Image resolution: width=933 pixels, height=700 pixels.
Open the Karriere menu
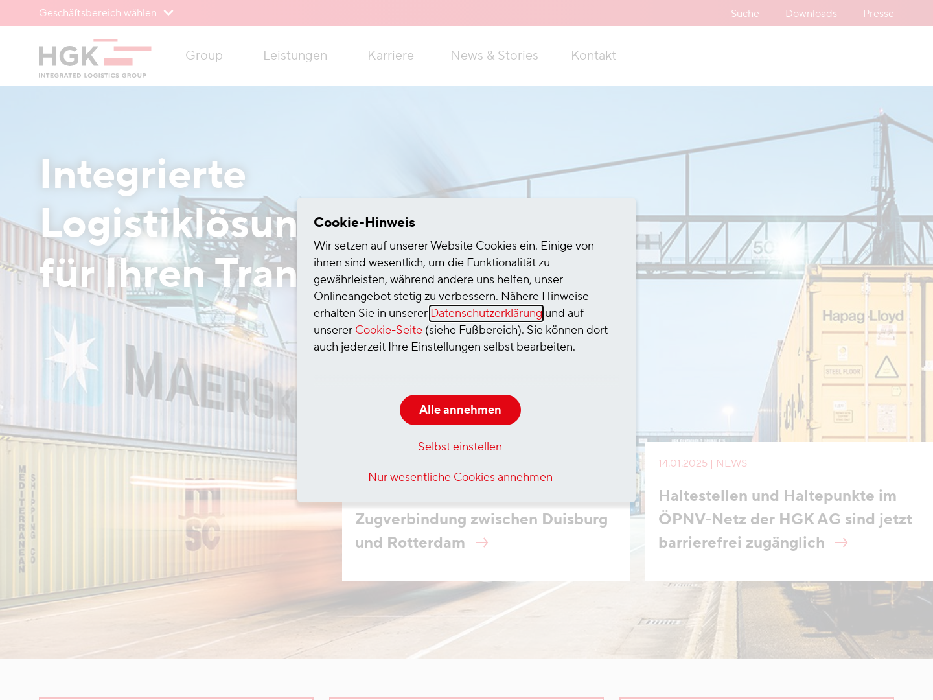391,56
